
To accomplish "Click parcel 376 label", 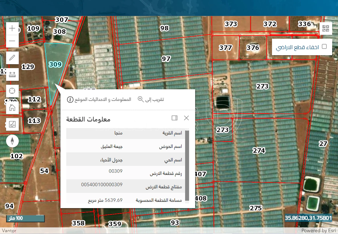I will tap(253, 48).
